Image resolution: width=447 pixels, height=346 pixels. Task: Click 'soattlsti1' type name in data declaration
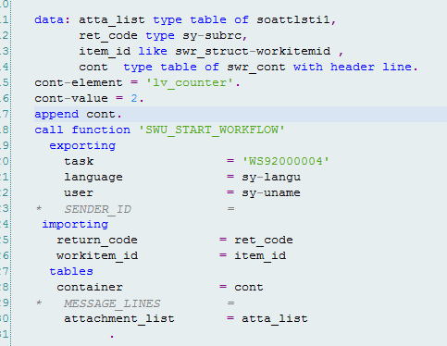[293, 19]
